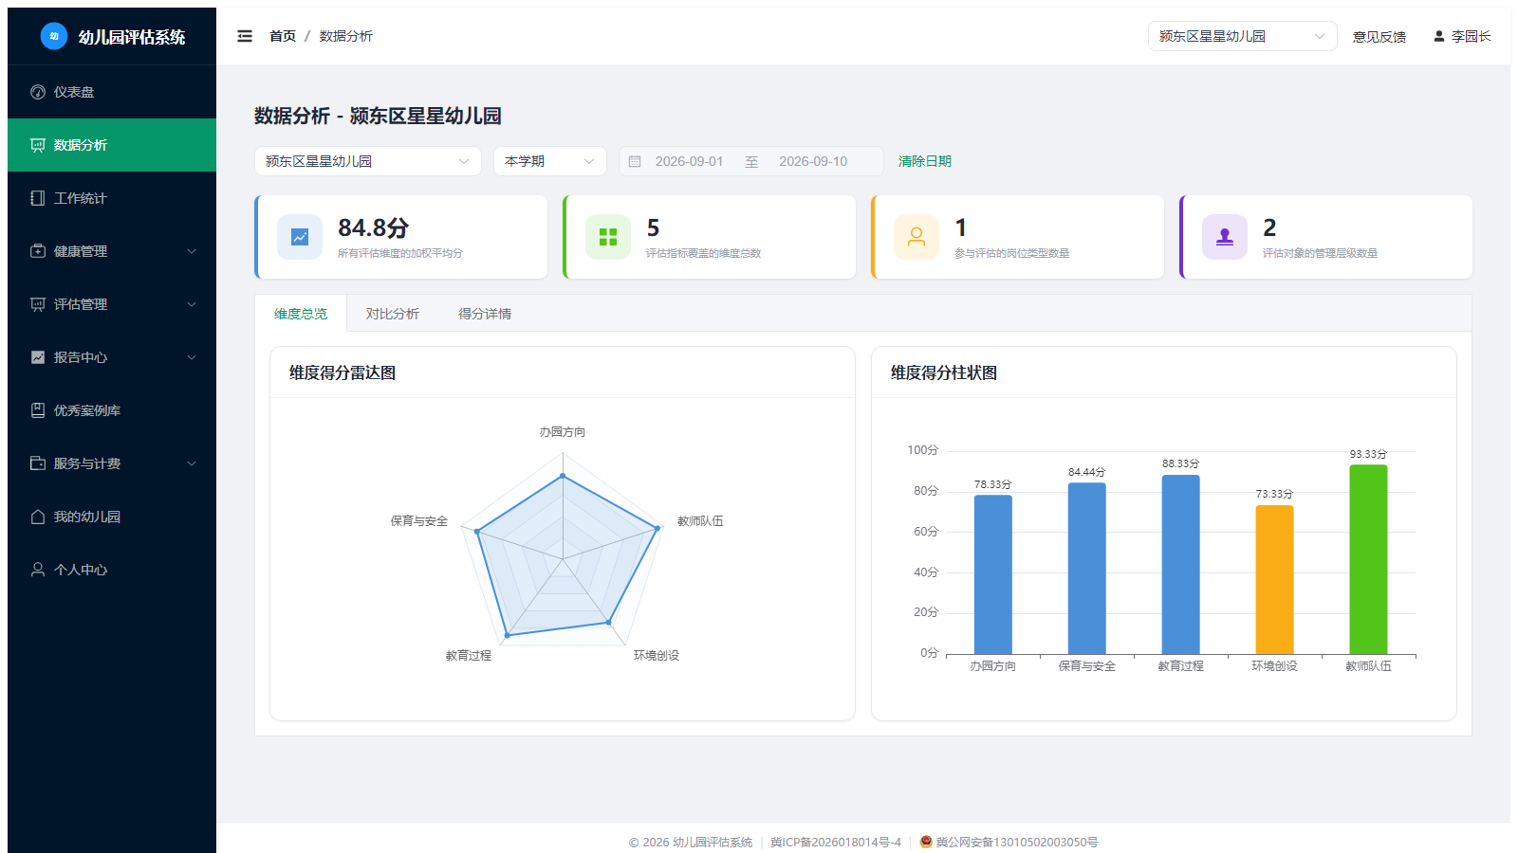Switch to the 得分详情 tab
The width and height of the screenshot is (1518, 853).
click(x=485, y=314)
